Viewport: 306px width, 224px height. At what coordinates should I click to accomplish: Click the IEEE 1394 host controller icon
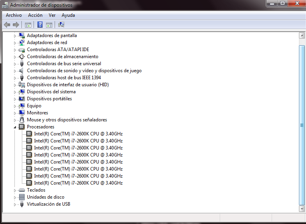[22, 78]
